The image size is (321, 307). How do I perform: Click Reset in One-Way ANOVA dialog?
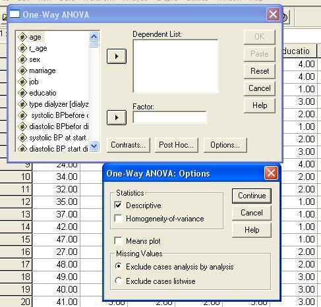(260, 71)
